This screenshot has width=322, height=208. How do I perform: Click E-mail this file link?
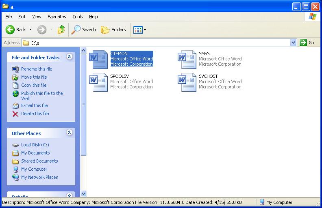pyautogui.click(x=35, y=105)
